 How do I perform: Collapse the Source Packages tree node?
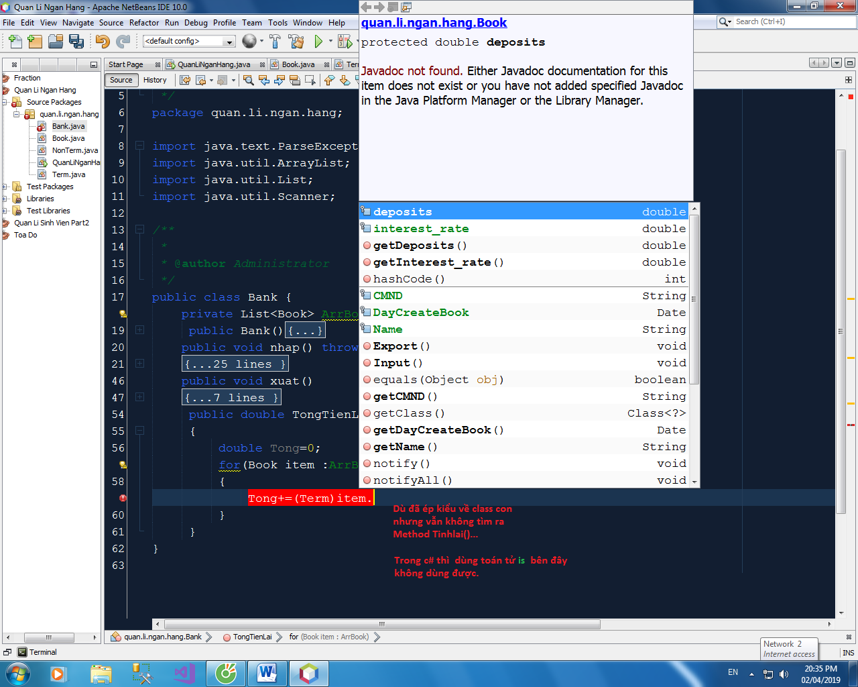[x=5, y=102]
